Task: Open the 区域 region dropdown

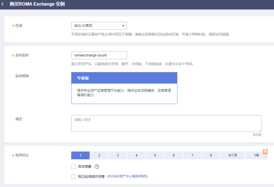Action: point(99,26)
